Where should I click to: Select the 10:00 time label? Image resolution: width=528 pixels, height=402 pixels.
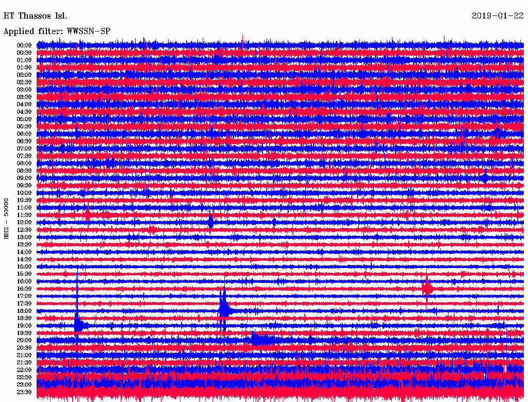point(24,193)
